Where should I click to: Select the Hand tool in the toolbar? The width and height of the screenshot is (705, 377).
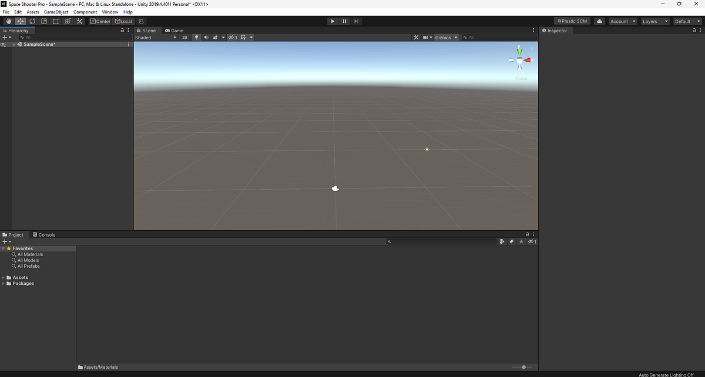coord(9,21)
